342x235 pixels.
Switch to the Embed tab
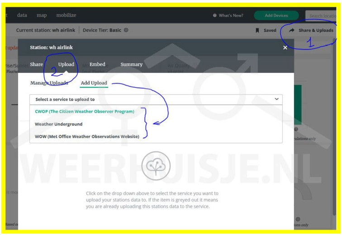point(97,64)
